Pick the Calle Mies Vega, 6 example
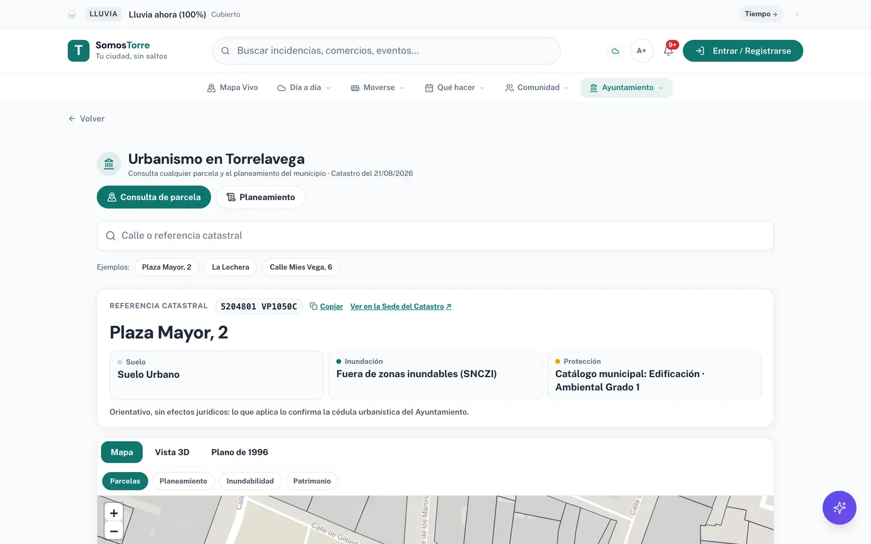 (301, 267)
